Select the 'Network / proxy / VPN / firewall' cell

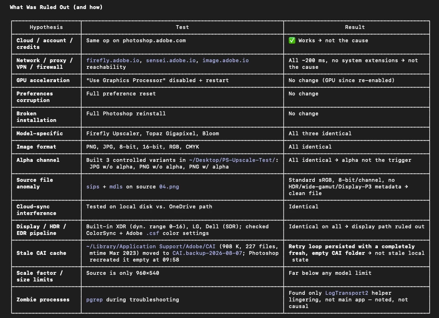46,64
